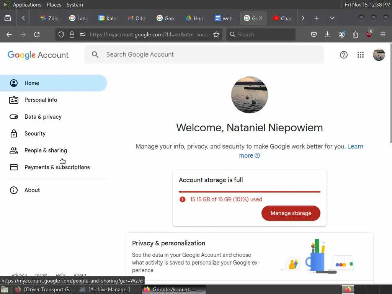Close the active Google Account tab
Viewport: 392px width, 294px height.
click(x=260, y=18)
